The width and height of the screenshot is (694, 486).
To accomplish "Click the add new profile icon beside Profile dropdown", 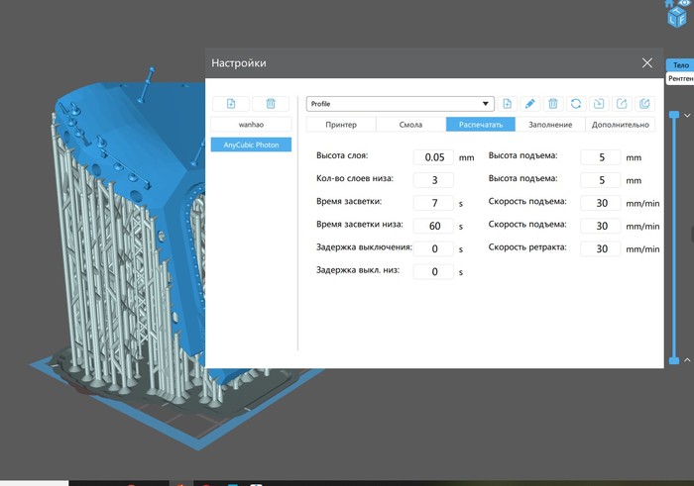I will (x=507, y=104).
